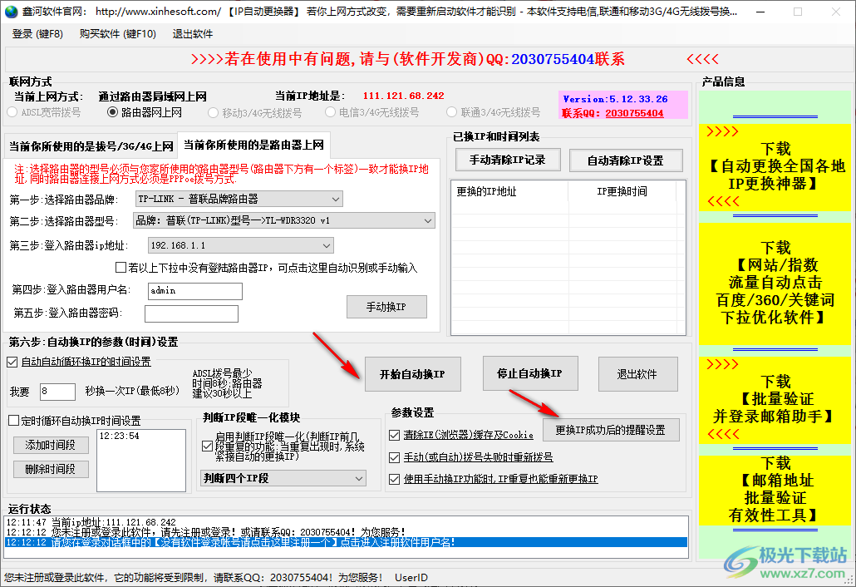Open the 批量验证并登录邮箱助手 download ad
Image resolution: width=856 pixels, height=587 pixels.
pyautogui.click(x=775, y=399)
